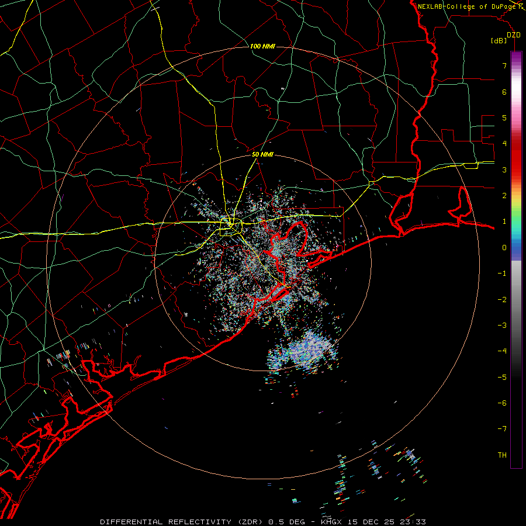Click the yellow Houston loop highway box
Image resolution: width=526 pixels, height=526 pixels.
[x=231, y=227]
